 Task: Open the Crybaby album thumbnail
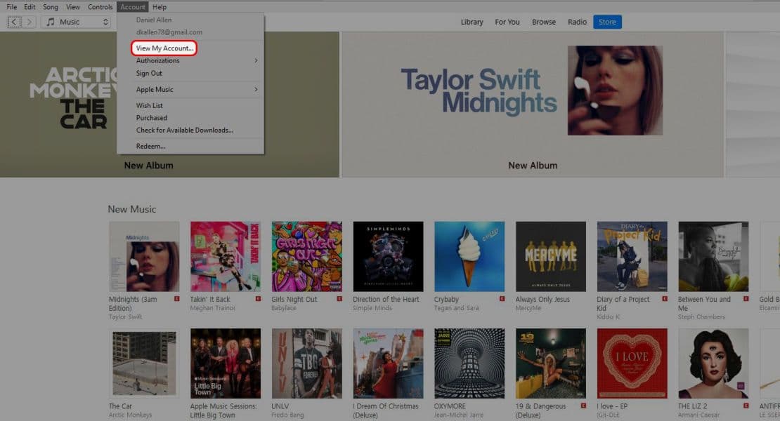pyautogui.click(x=469, y=256)
